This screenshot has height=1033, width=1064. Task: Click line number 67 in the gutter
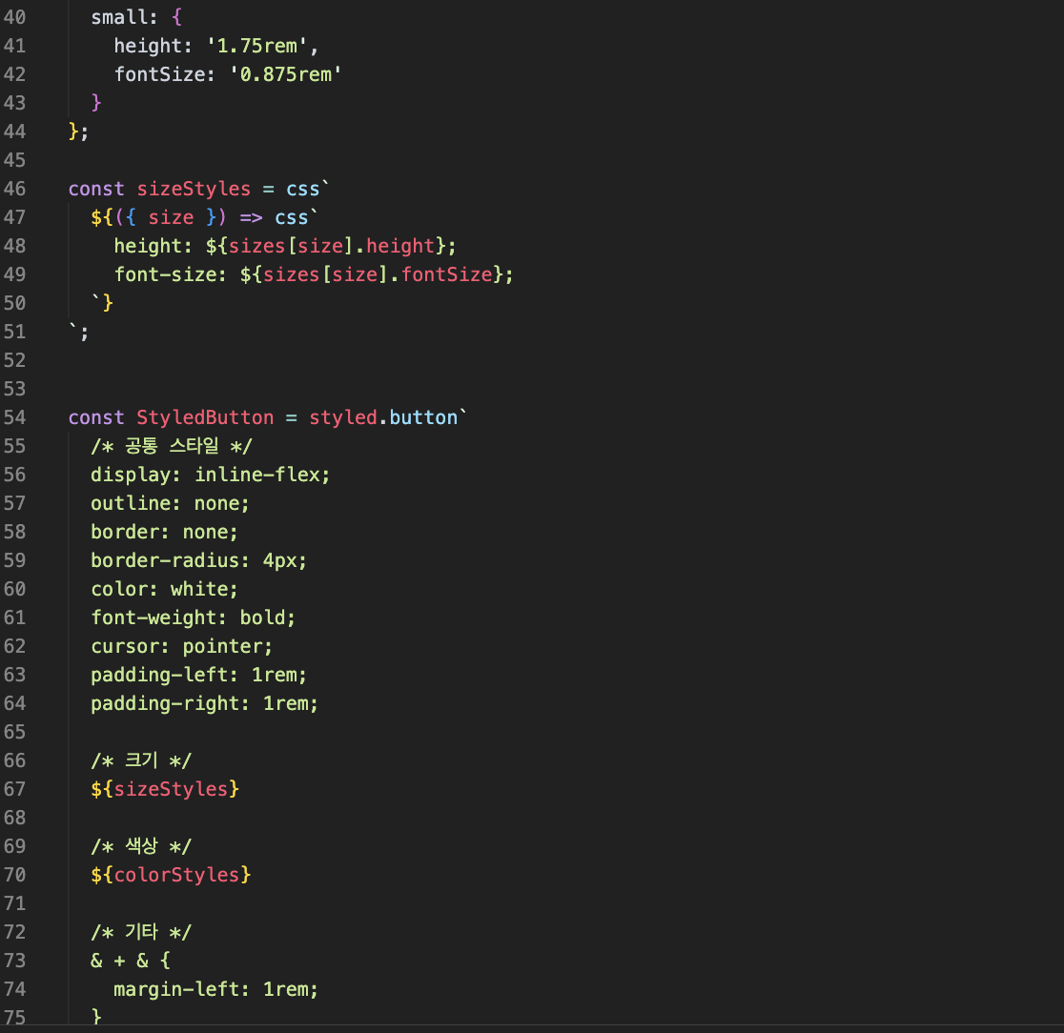click(x=14, y=789)
